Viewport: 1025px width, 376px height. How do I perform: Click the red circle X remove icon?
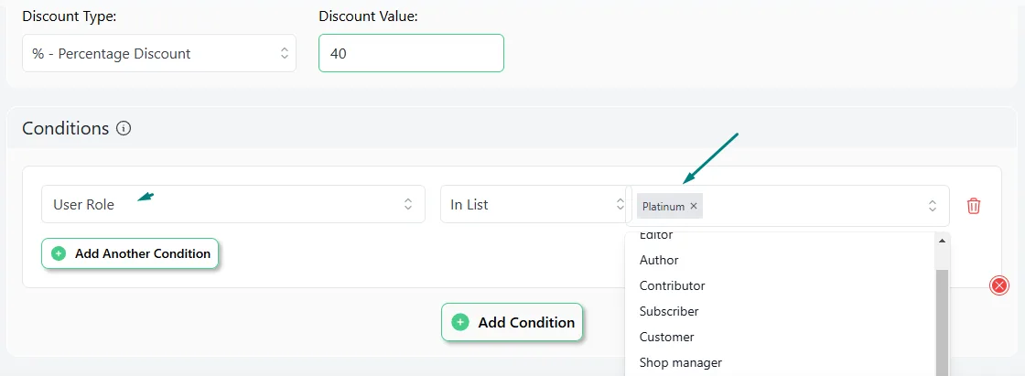click(998, 285)
